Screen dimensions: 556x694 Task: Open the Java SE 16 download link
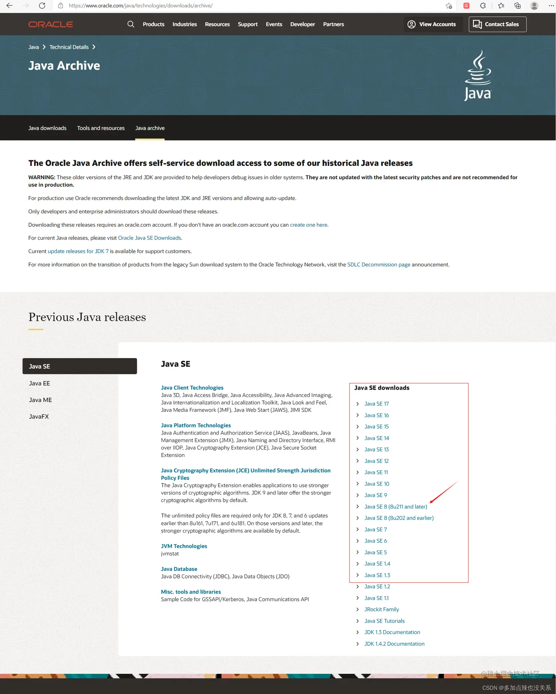(377, 415)
